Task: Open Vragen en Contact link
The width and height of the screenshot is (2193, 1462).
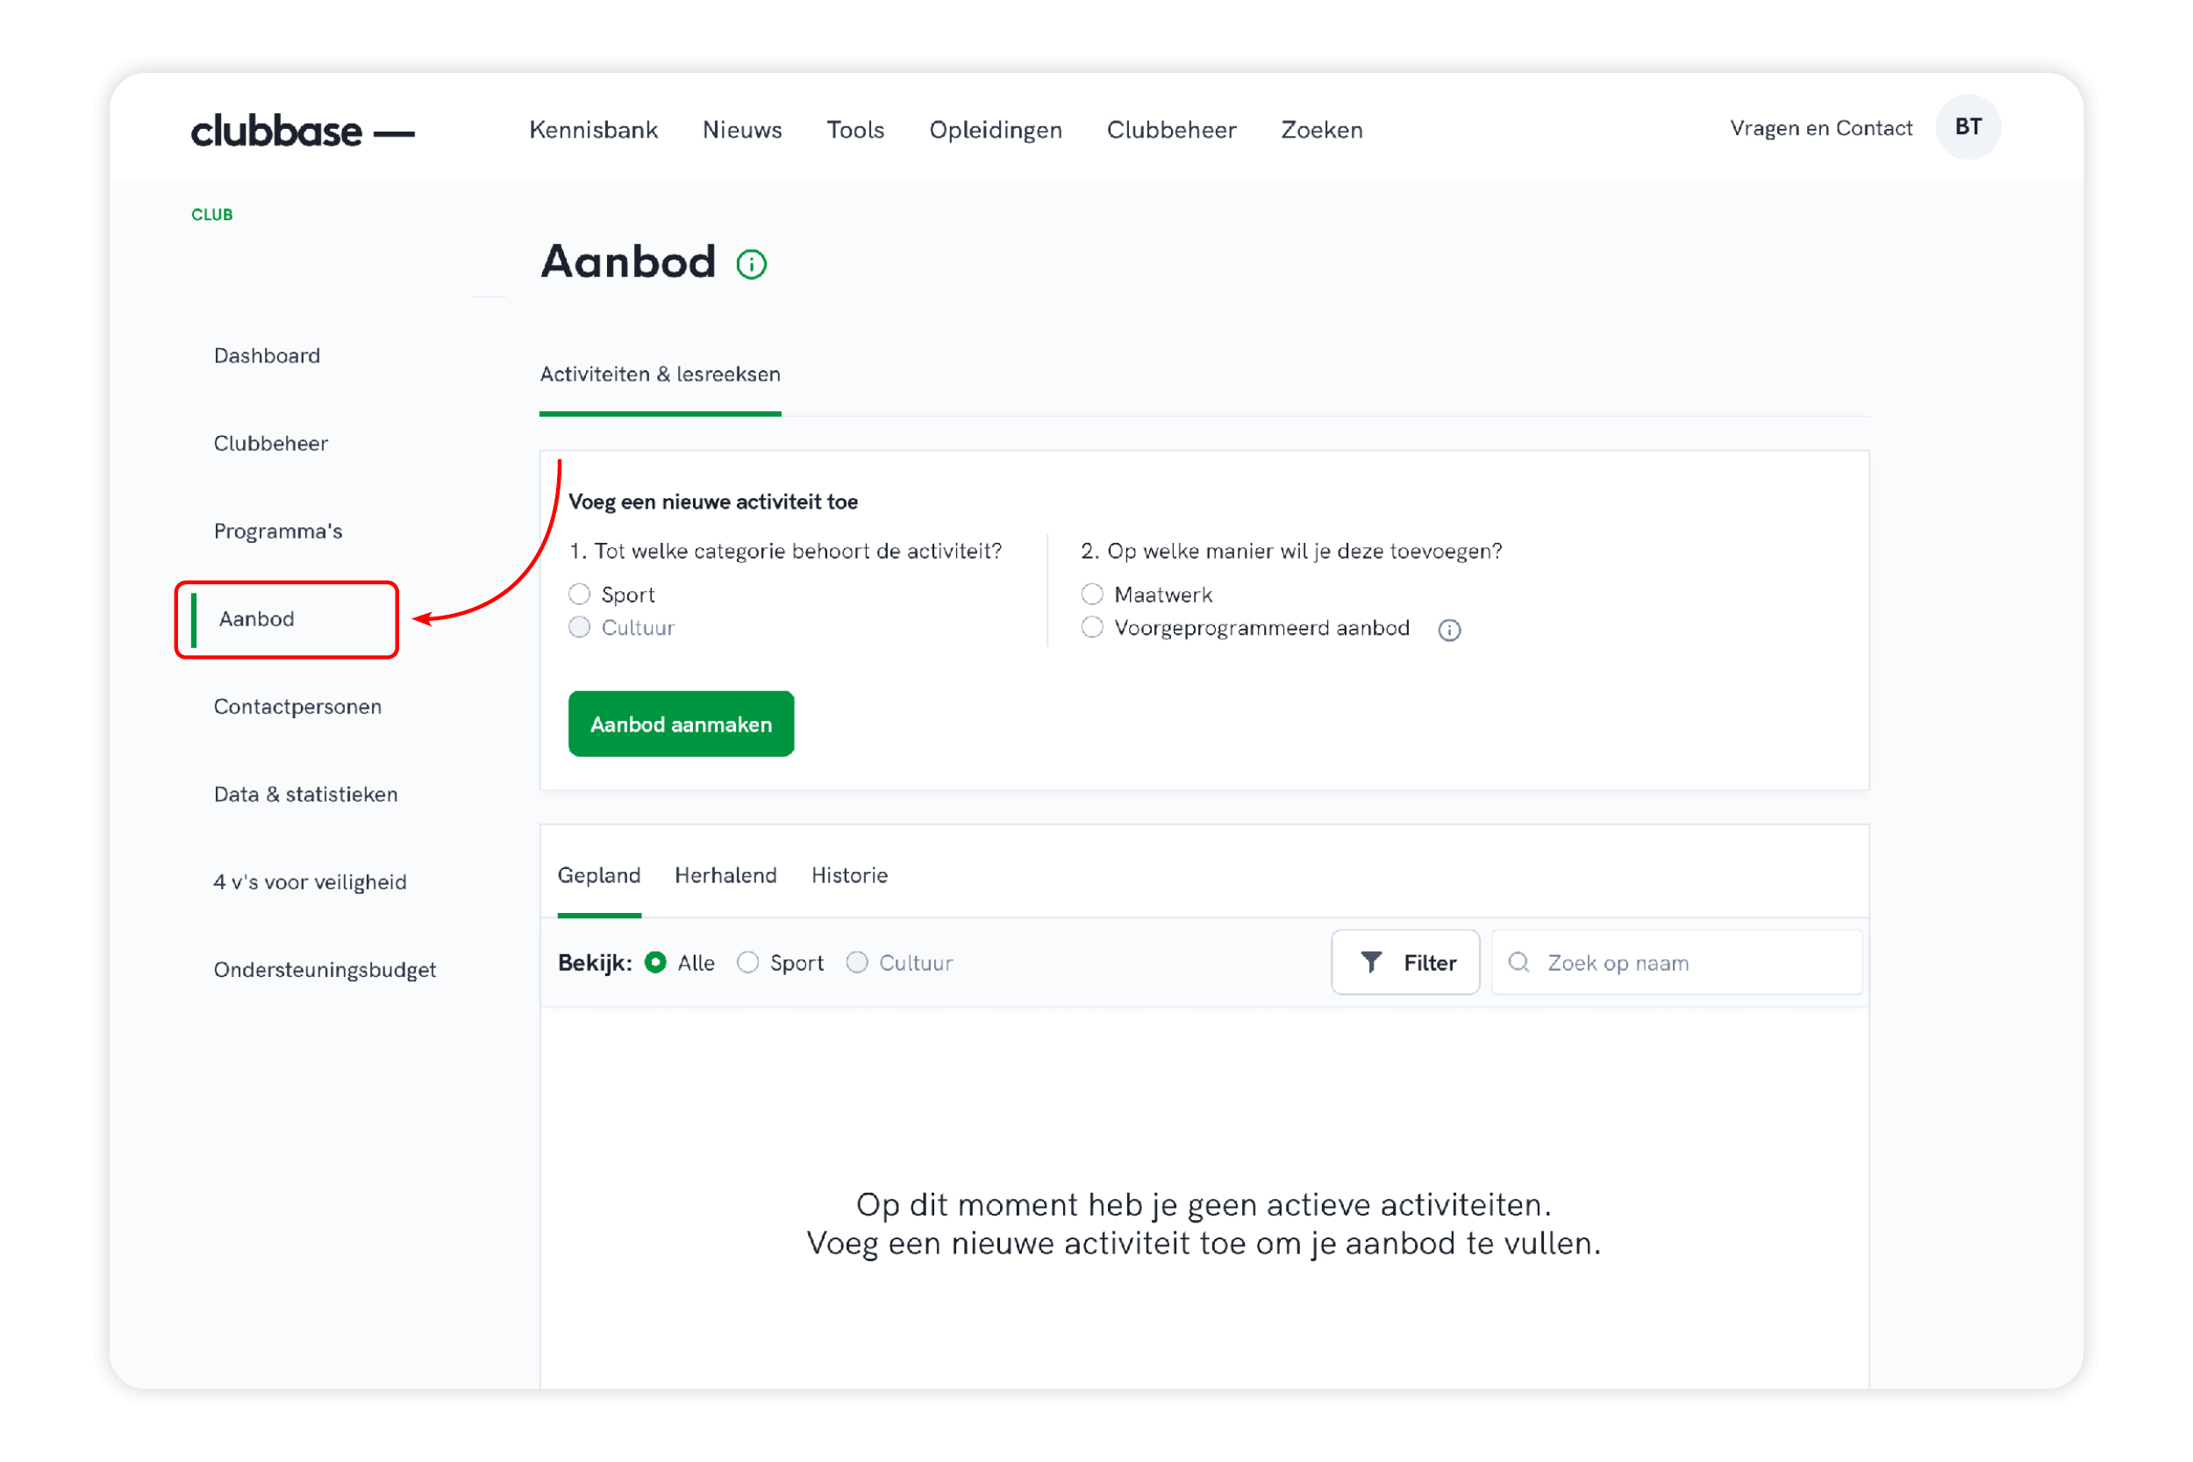Action: click(1820, 129)
